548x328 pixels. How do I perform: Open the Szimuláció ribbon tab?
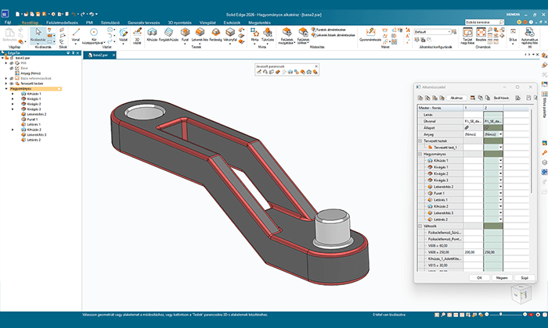pos(110,23)
